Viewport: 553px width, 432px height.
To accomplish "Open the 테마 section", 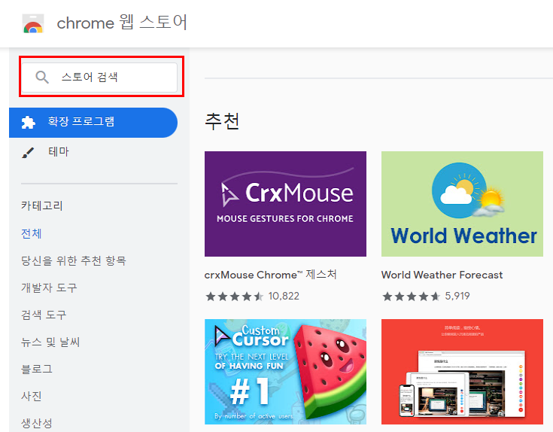I will tap(59, 152).
